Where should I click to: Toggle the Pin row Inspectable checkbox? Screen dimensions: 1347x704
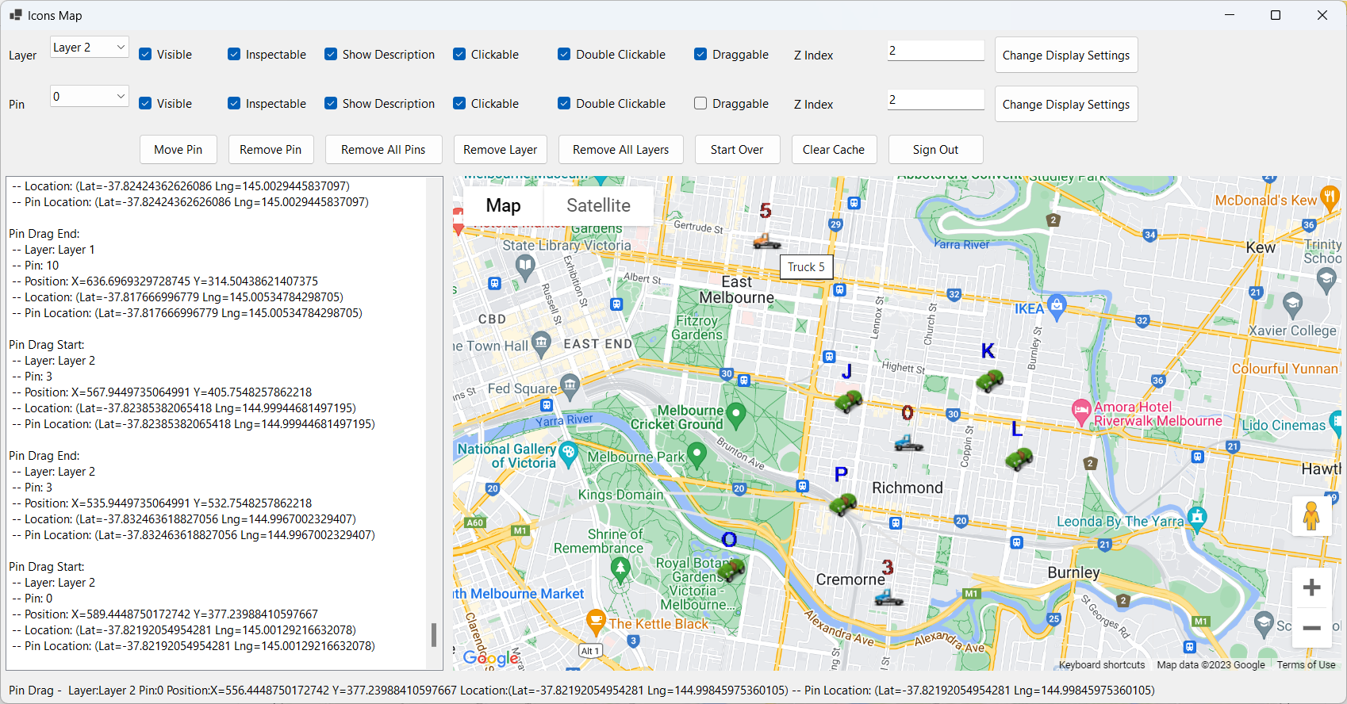(x=234, y=103)
